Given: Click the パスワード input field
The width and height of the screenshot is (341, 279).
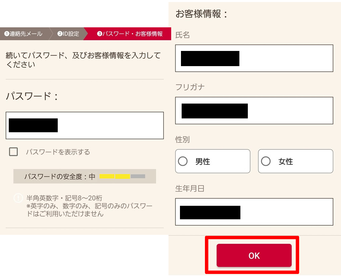Looking at the screenshot, I should point(85,125).
